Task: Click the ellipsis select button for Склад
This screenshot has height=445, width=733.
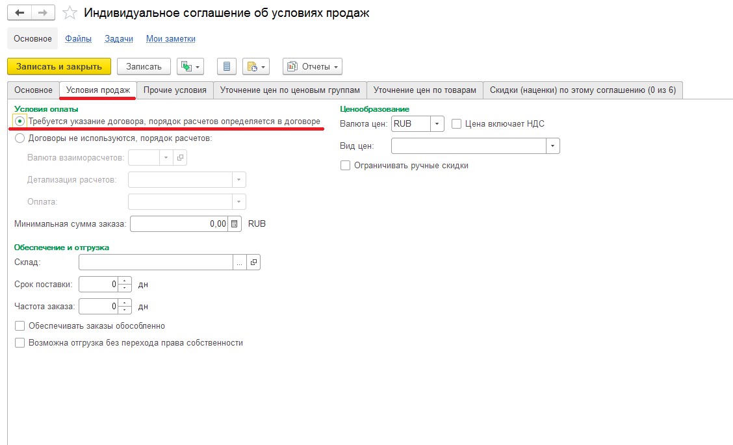Action: [x=240, y=262]
